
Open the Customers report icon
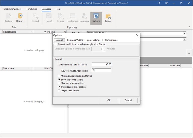pyautogui.click(x=73, y=17)
